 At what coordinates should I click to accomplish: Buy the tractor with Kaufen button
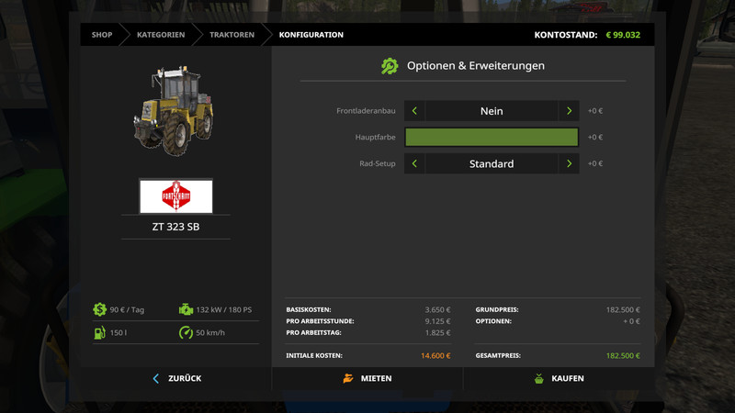tap(559, 378)
